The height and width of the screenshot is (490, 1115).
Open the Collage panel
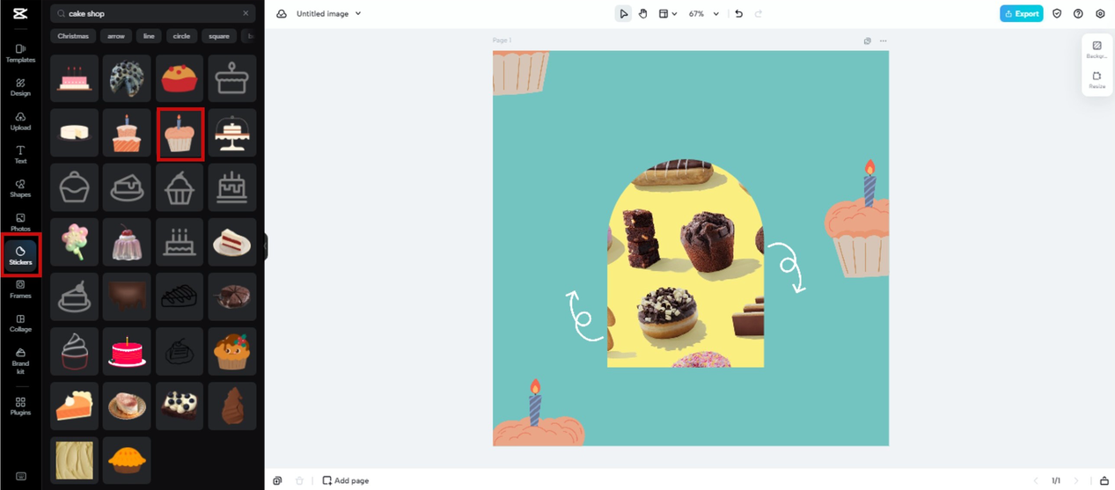tap(20, 322)
